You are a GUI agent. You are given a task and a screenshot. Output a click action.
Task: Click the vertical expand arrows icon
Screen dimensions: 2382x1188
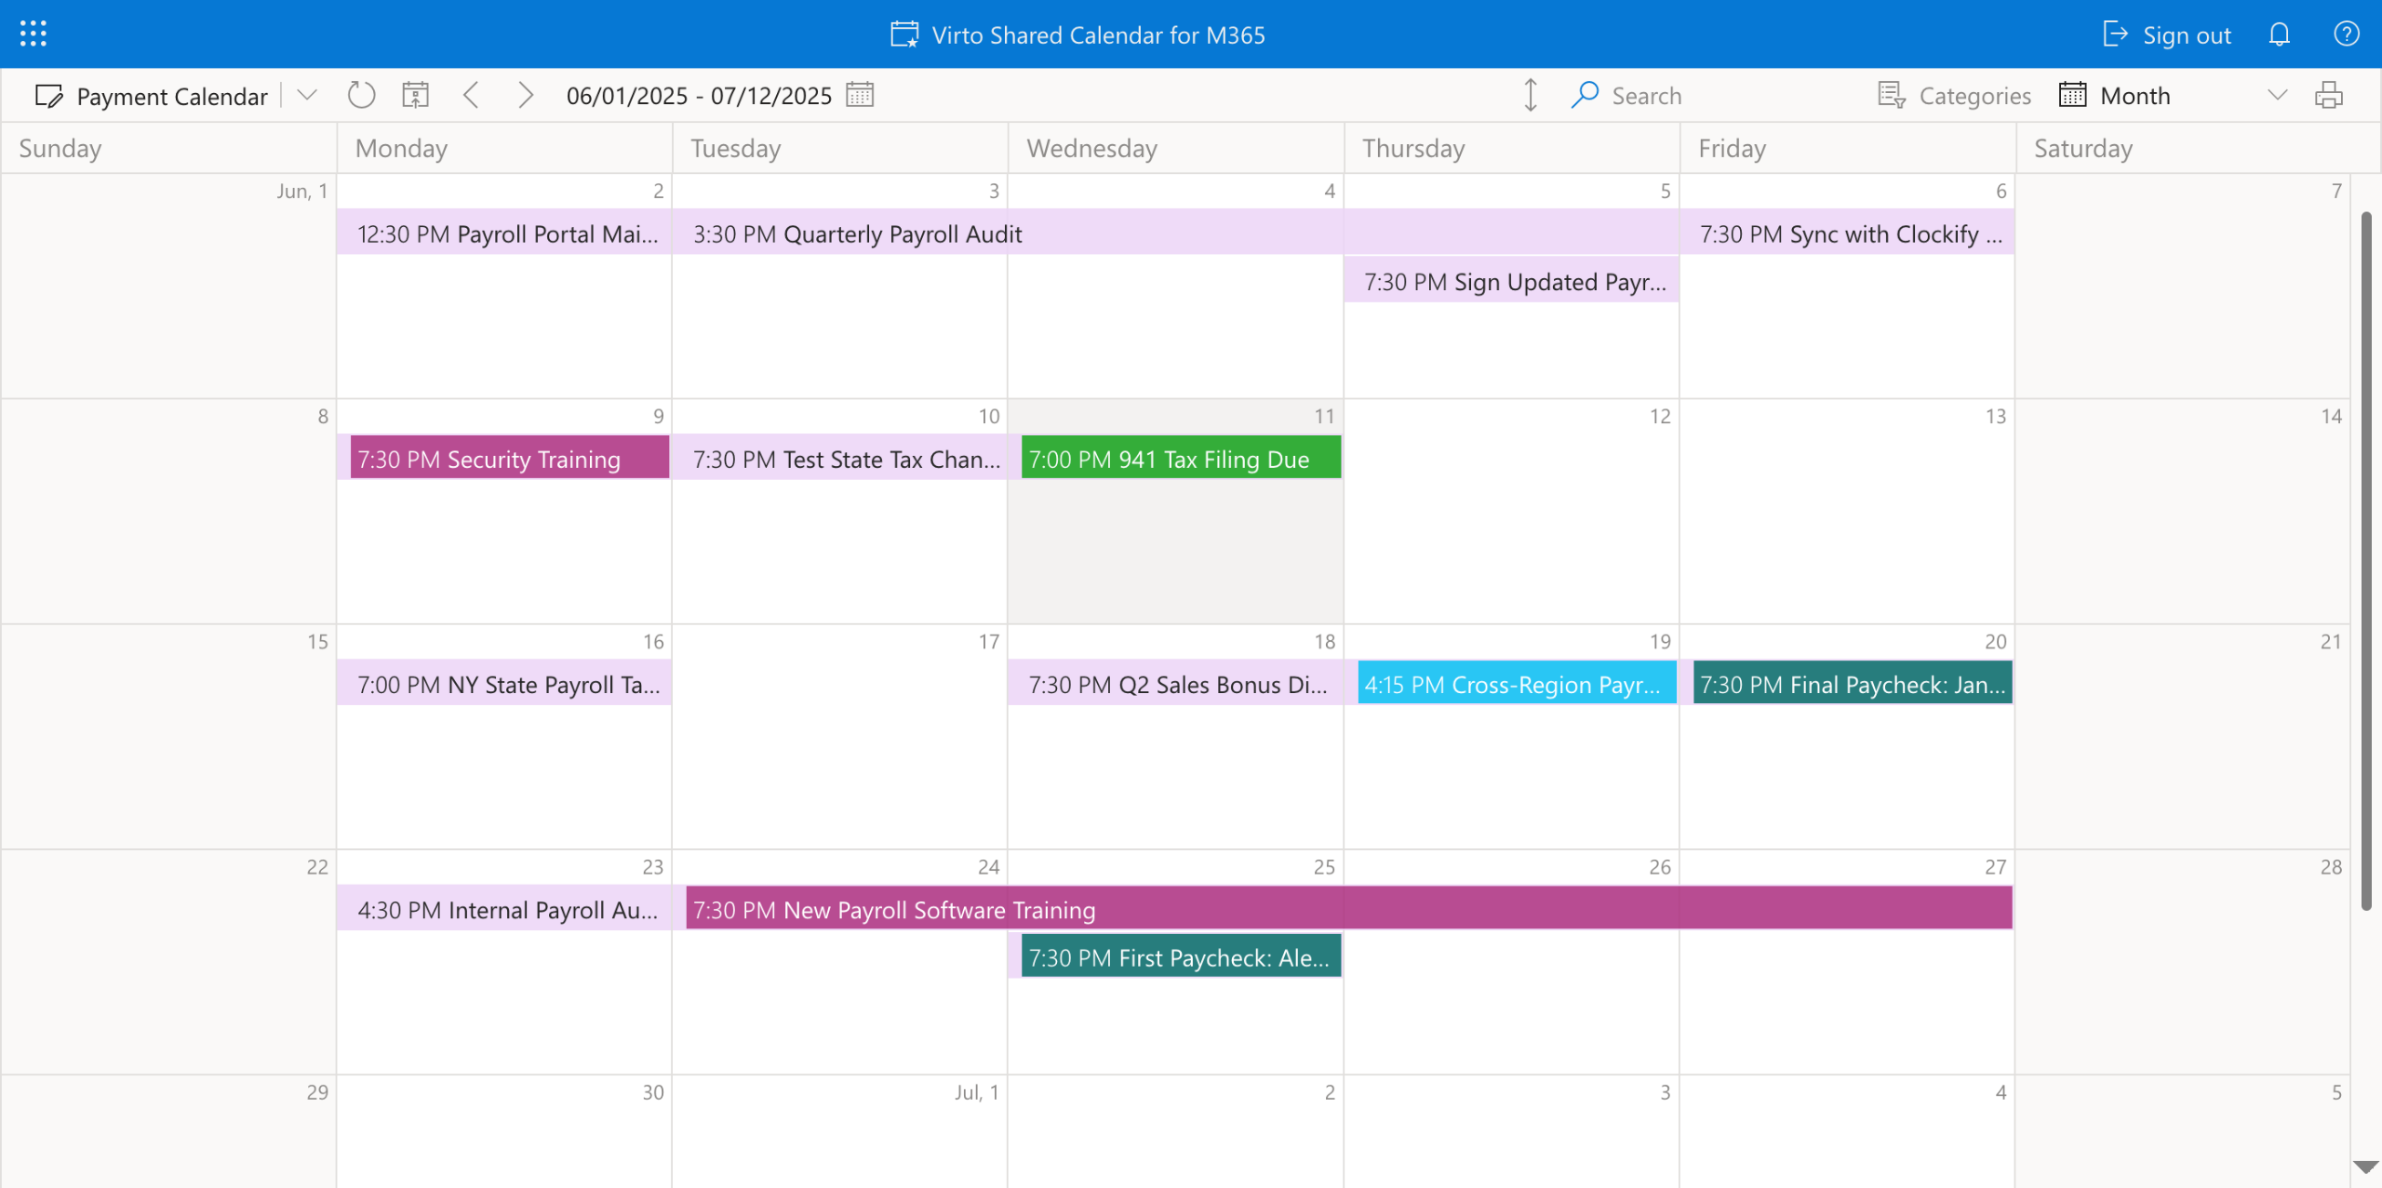(x=1530, y=95)
